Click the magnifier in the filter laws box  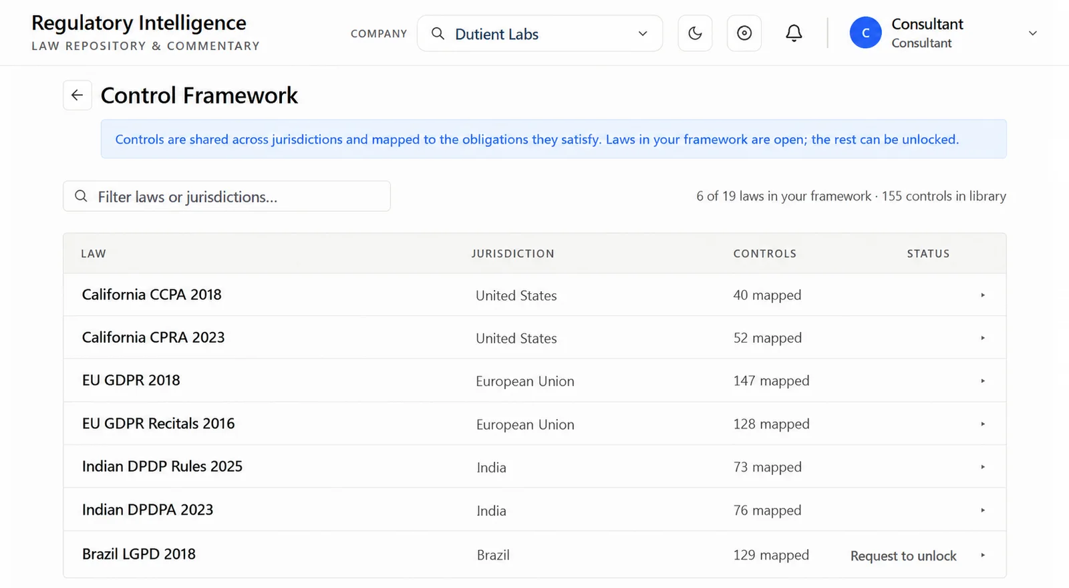tap(81, 196)
